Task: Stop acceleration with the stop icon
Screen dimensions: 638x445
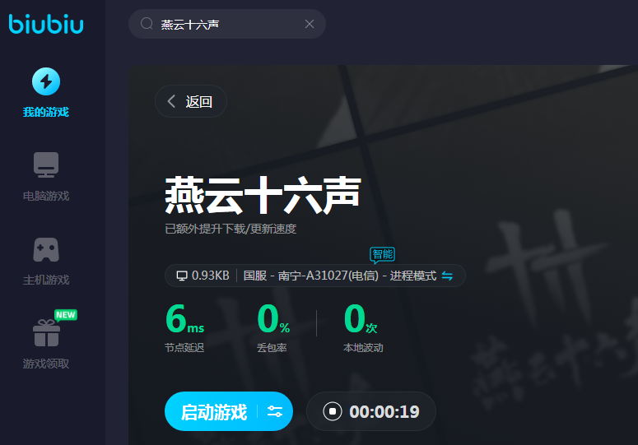Action: coord(333,411)
